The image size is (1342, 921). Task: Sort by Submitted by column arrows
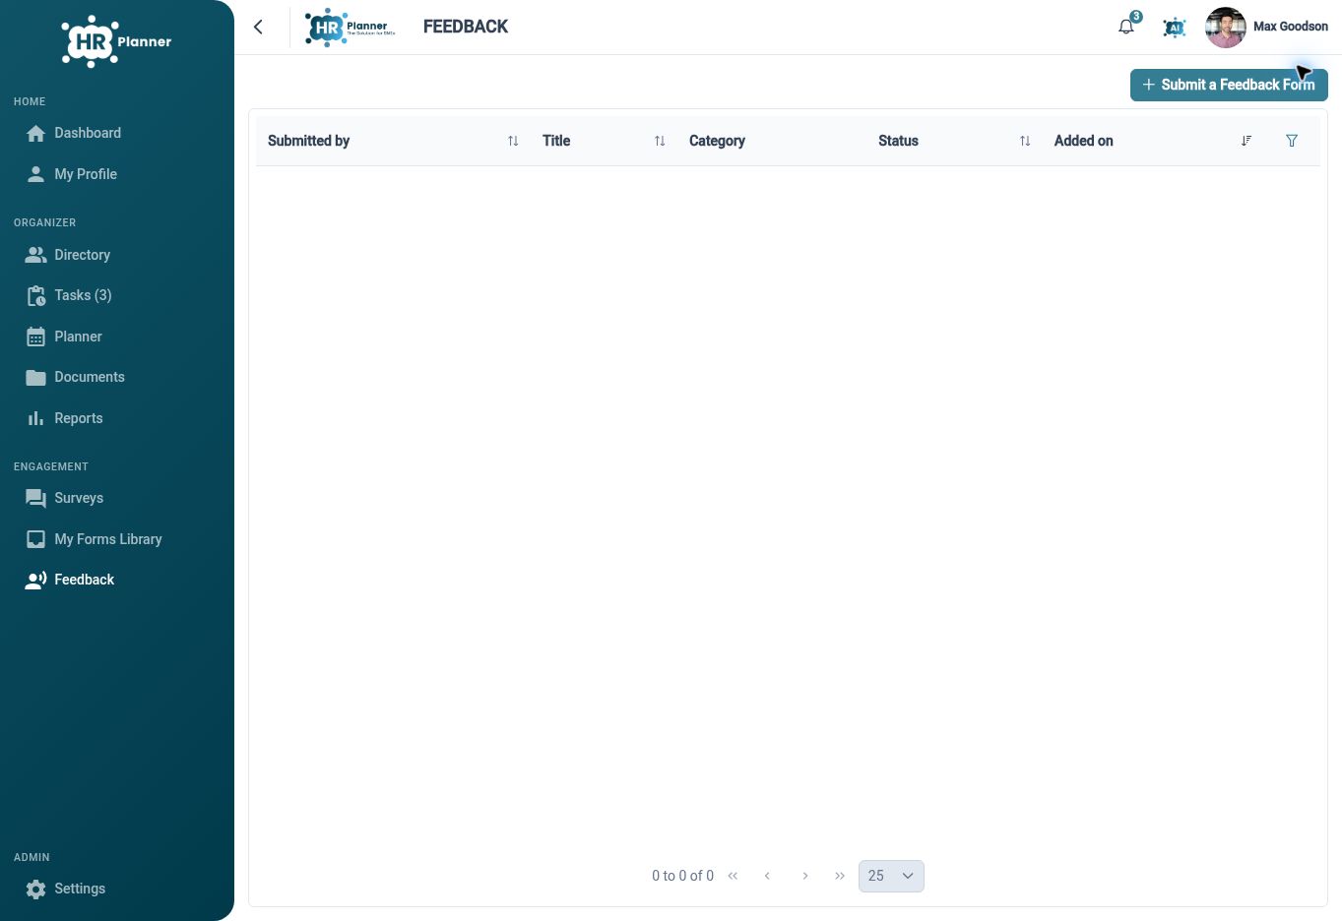tap(513, 141)
